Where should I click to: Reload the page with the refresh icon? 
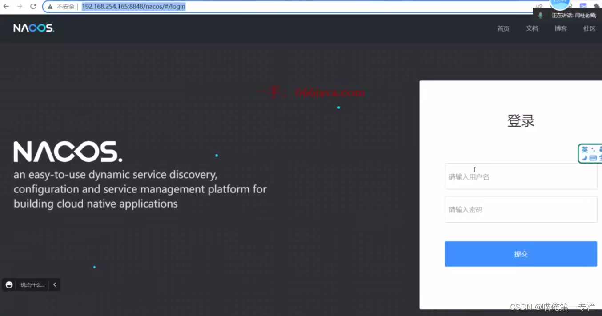pos(33,7)
